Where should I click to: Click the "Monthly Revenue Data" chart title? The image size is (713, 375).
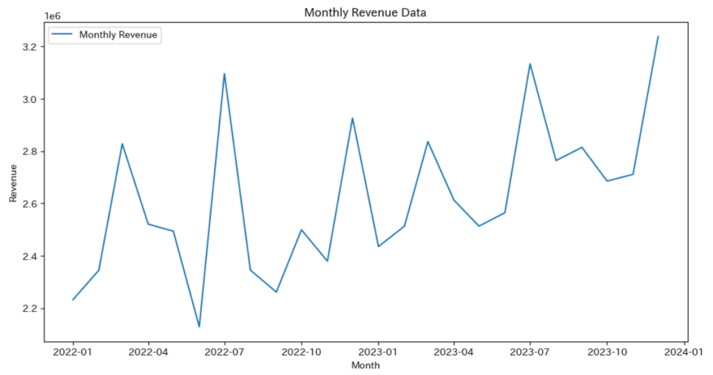pos(366,13)
